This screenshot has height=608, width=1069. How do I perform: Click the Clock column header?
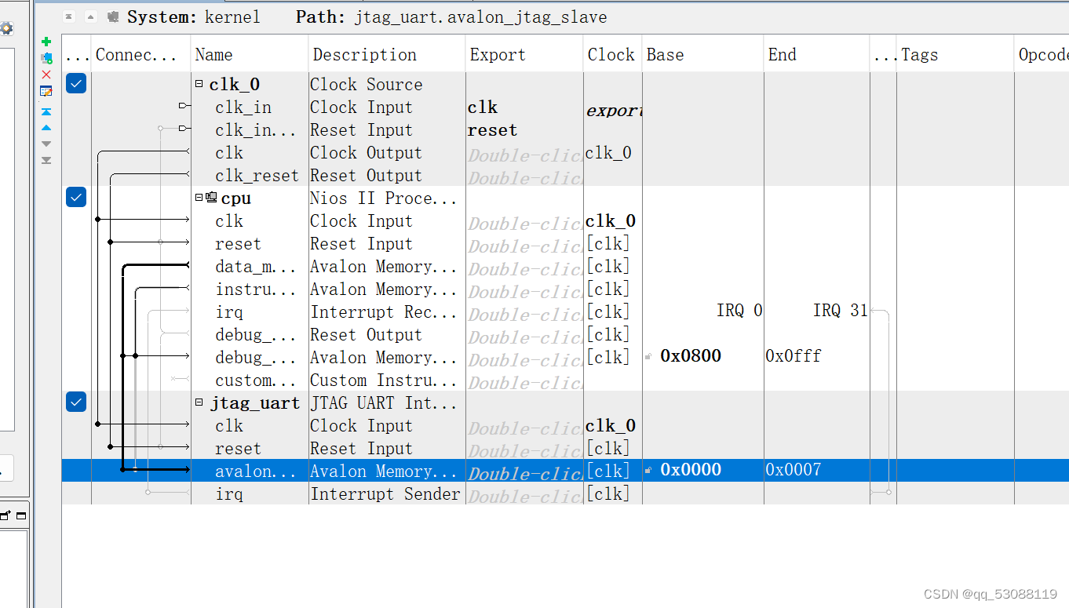(x=612, y=54)
